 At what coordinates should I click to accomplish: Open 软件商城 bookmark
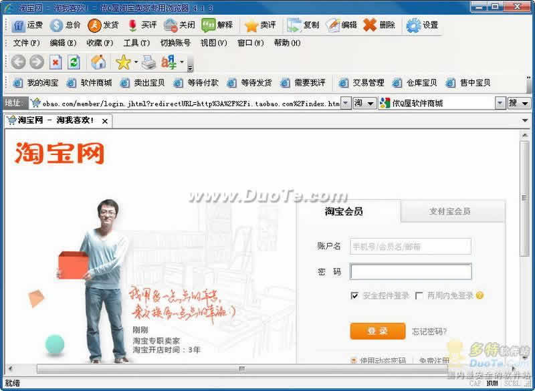pyautogui.click(x=90, y=83)
